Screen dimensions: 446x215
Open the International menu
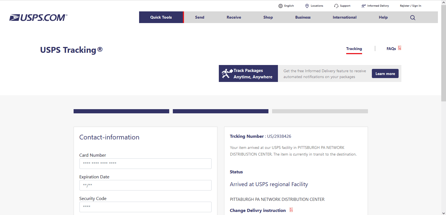345,17
